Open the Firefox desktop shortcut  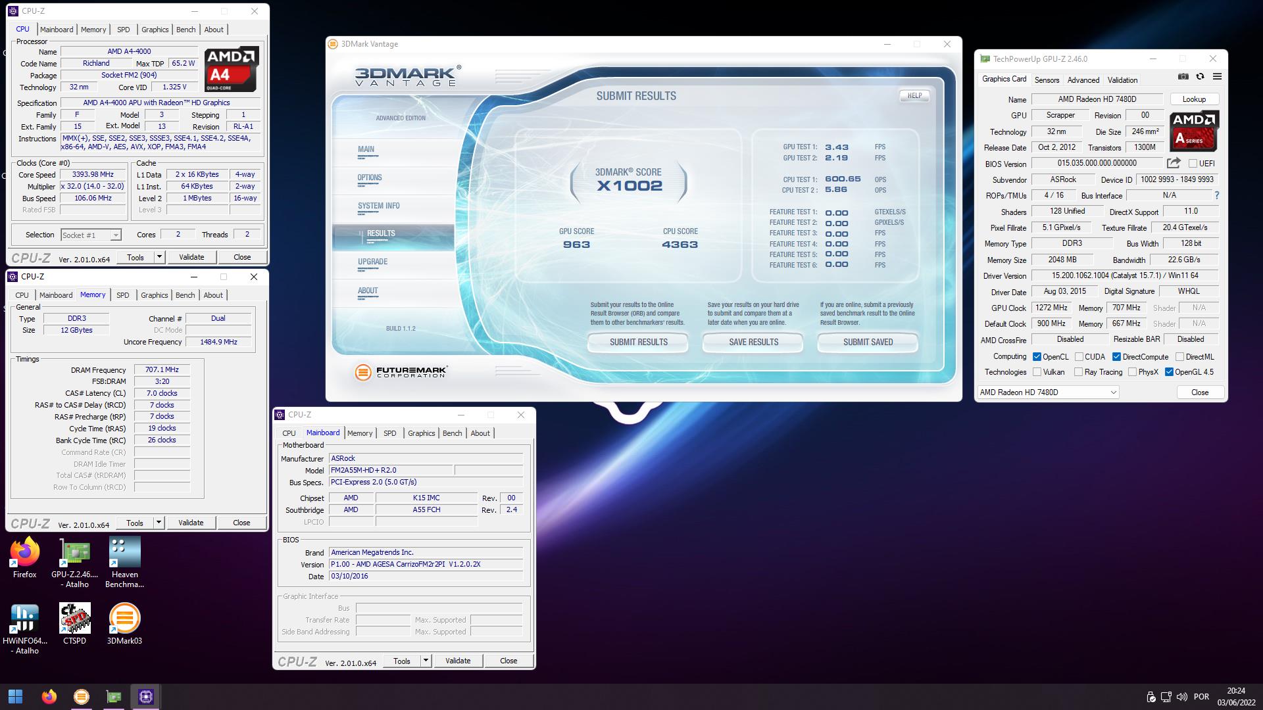[24, 559]
